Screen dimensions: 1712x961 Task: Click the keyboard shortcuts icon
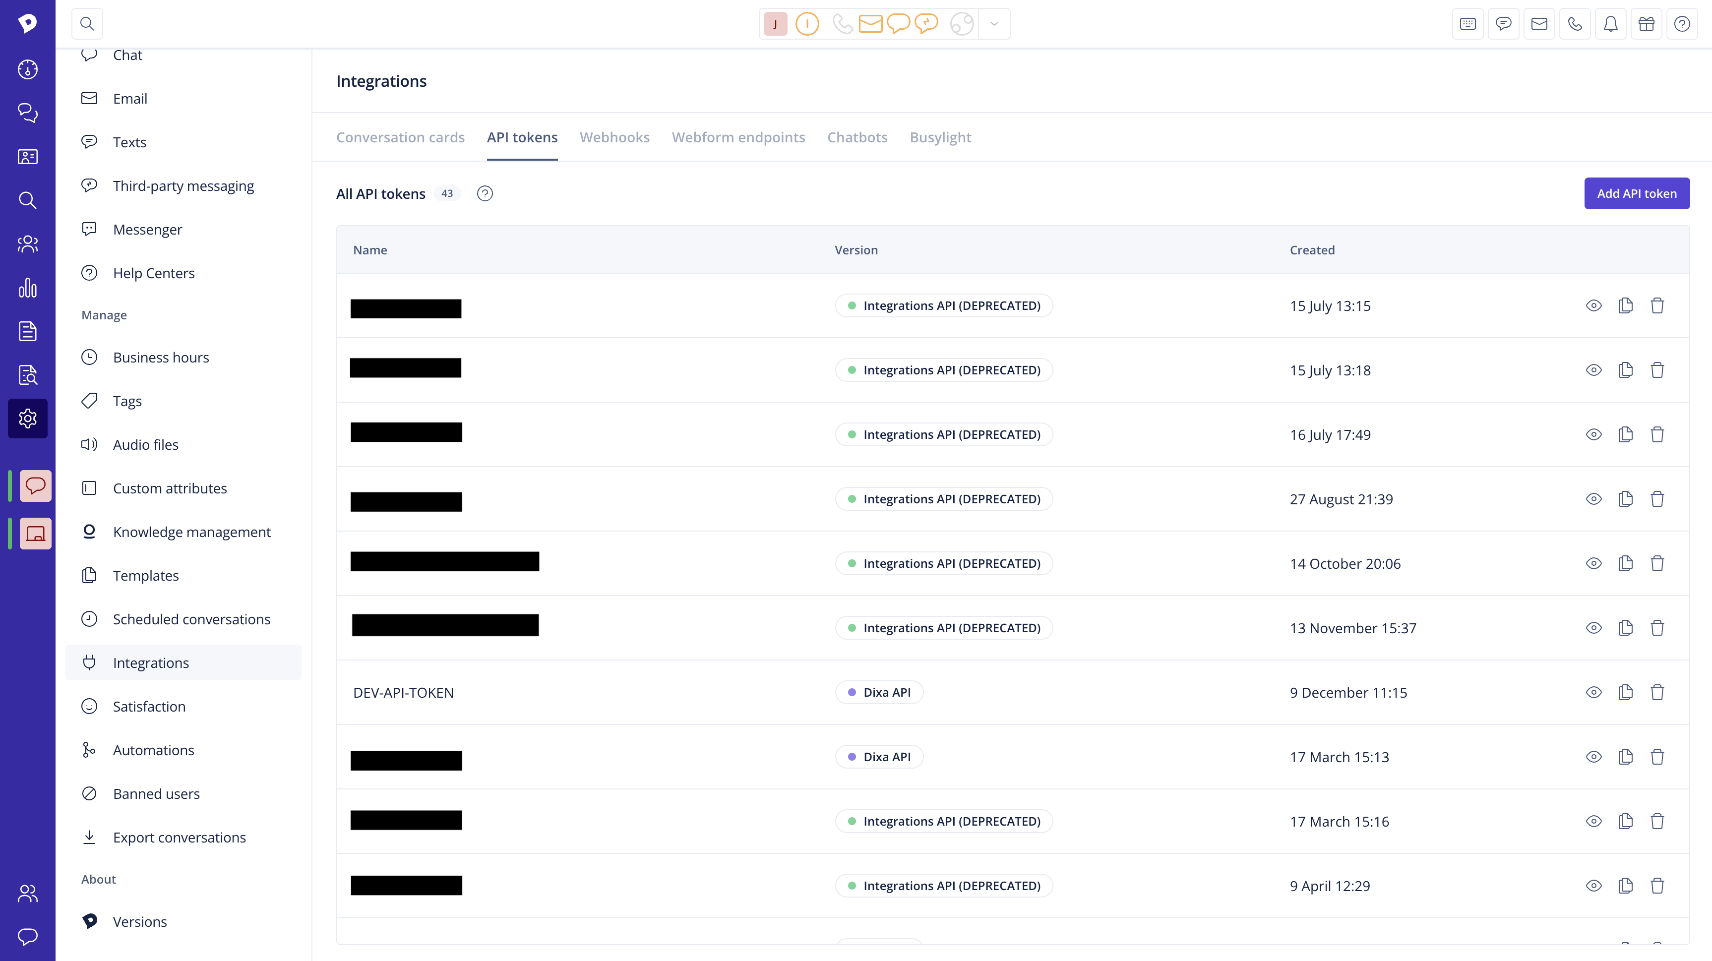(1468, 24)
